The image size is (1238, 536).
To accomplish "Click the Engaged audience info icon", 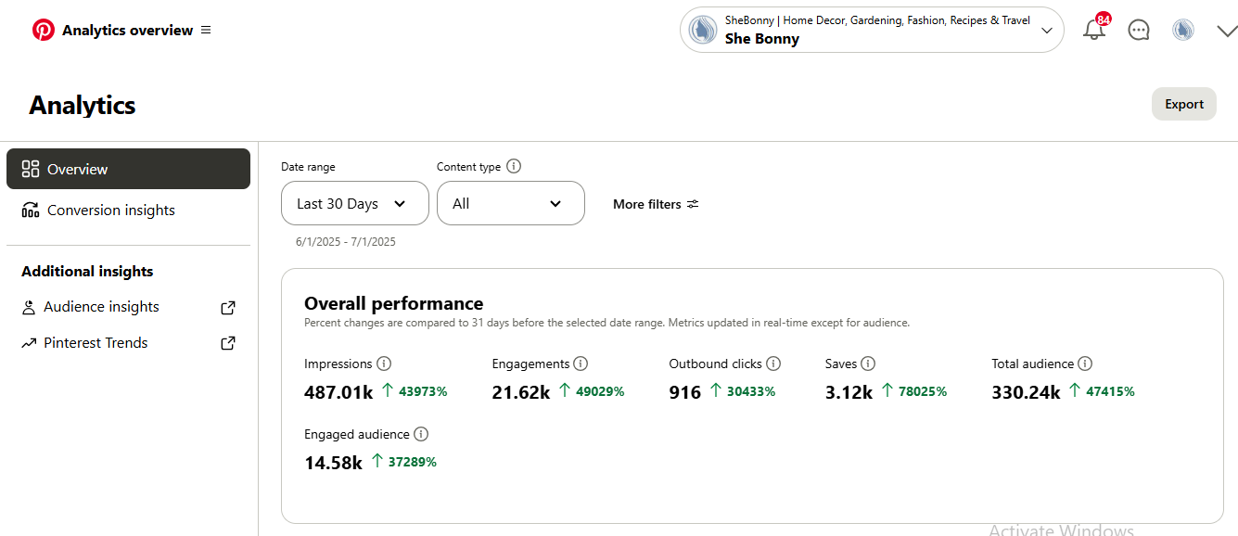I will [x=421, y=434].
